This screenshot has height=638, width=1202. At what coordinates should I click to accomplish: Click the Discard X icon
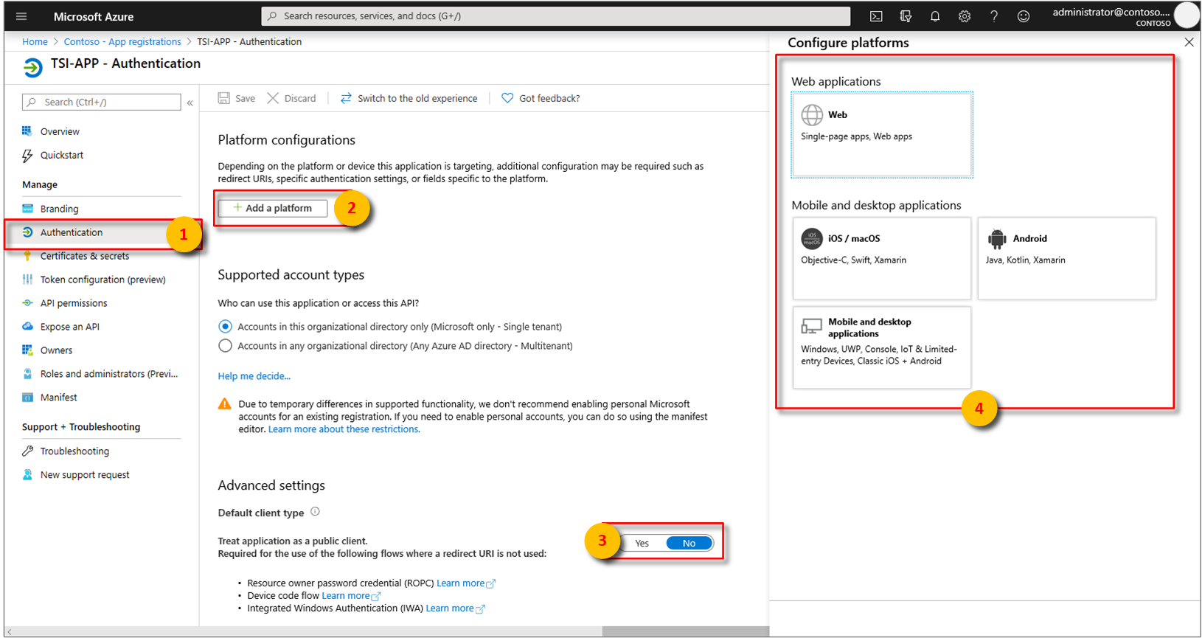[273, 98]
